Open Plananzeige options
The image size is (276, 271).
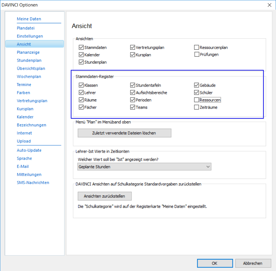point(28,52)
